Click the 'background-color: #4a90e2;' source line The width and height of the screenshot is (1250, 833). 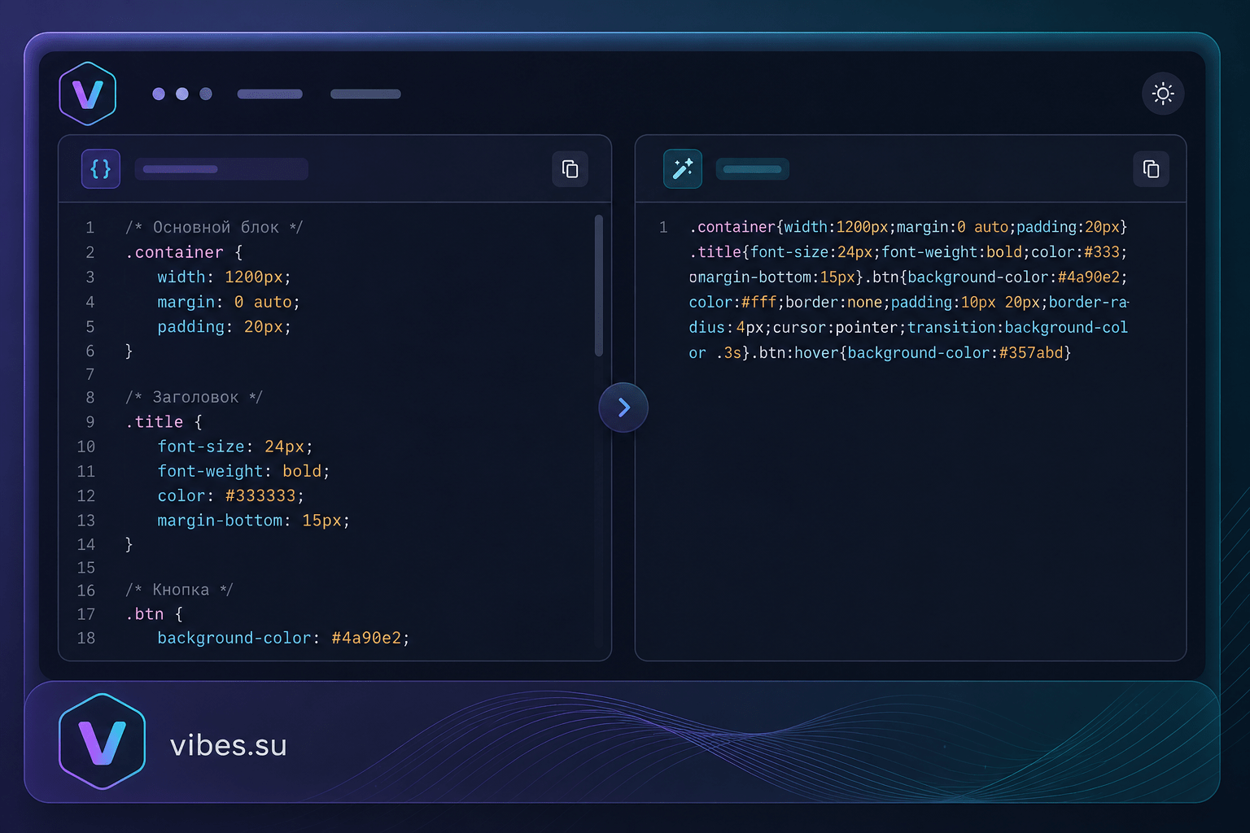coord(283,638)
